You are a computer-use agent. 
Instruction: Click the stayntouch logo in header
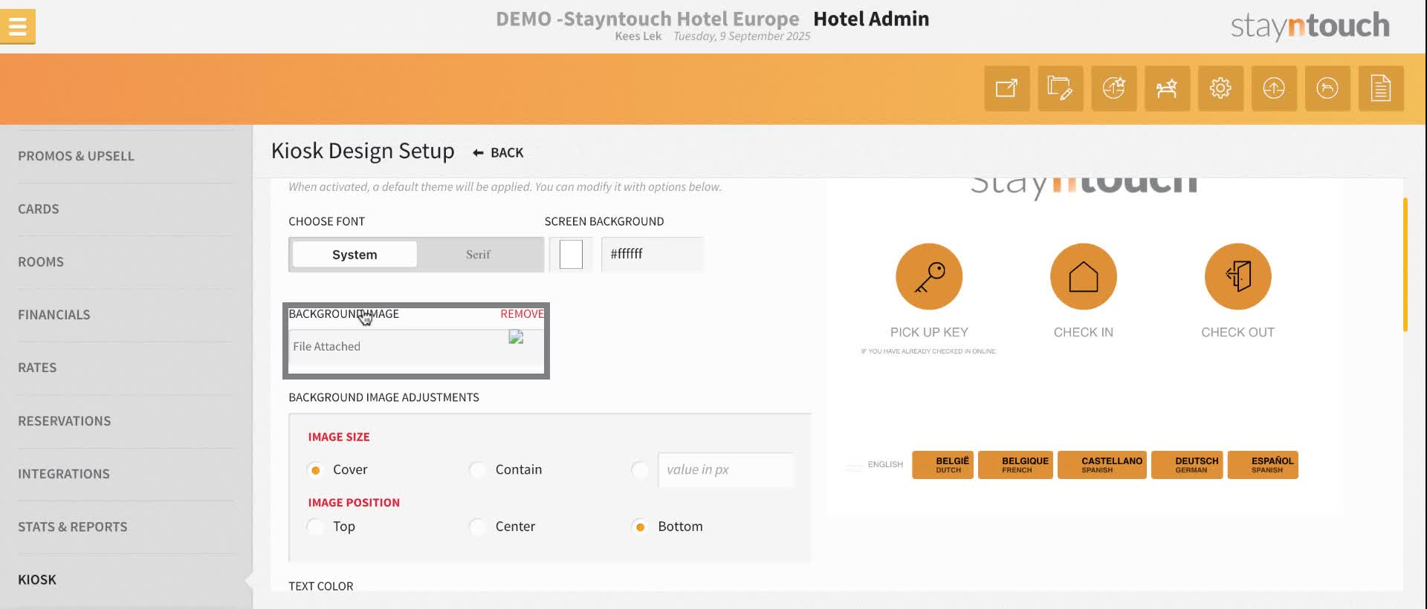[x=1310, y=26]
